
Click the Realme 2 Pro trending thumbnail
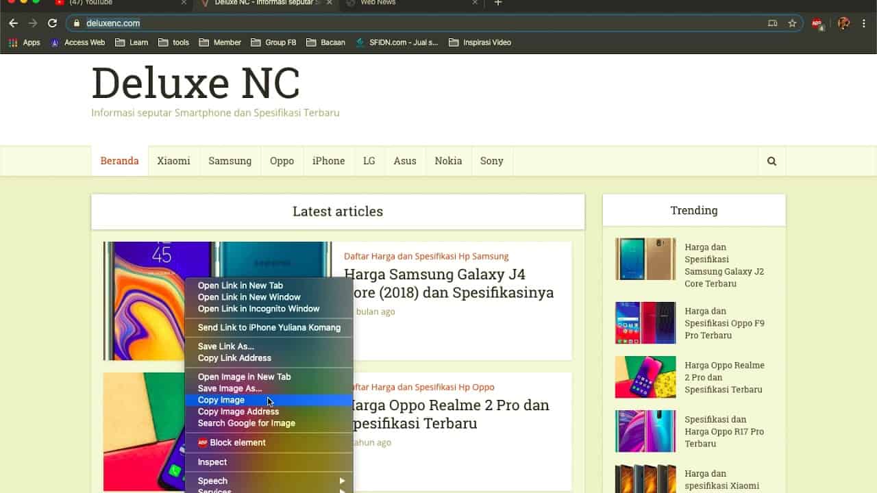645,377
